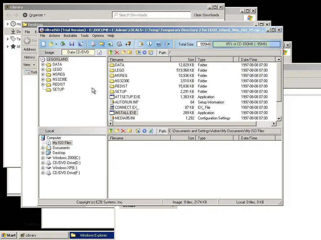321x240 pixels.
Task: Click image-pane blue gear Properties icon
Action: [x=145, y=52]
